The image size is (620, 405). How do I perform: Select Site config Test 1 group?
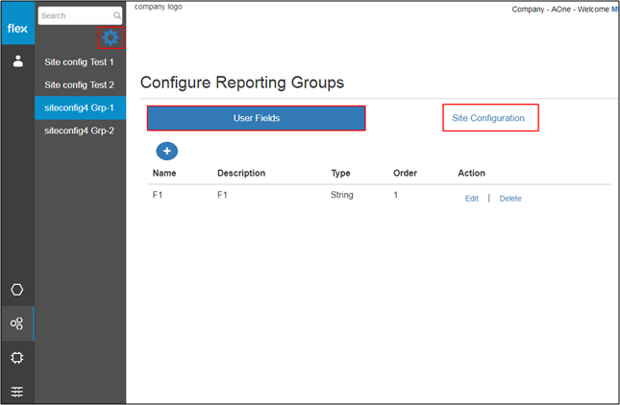point(81,62)
